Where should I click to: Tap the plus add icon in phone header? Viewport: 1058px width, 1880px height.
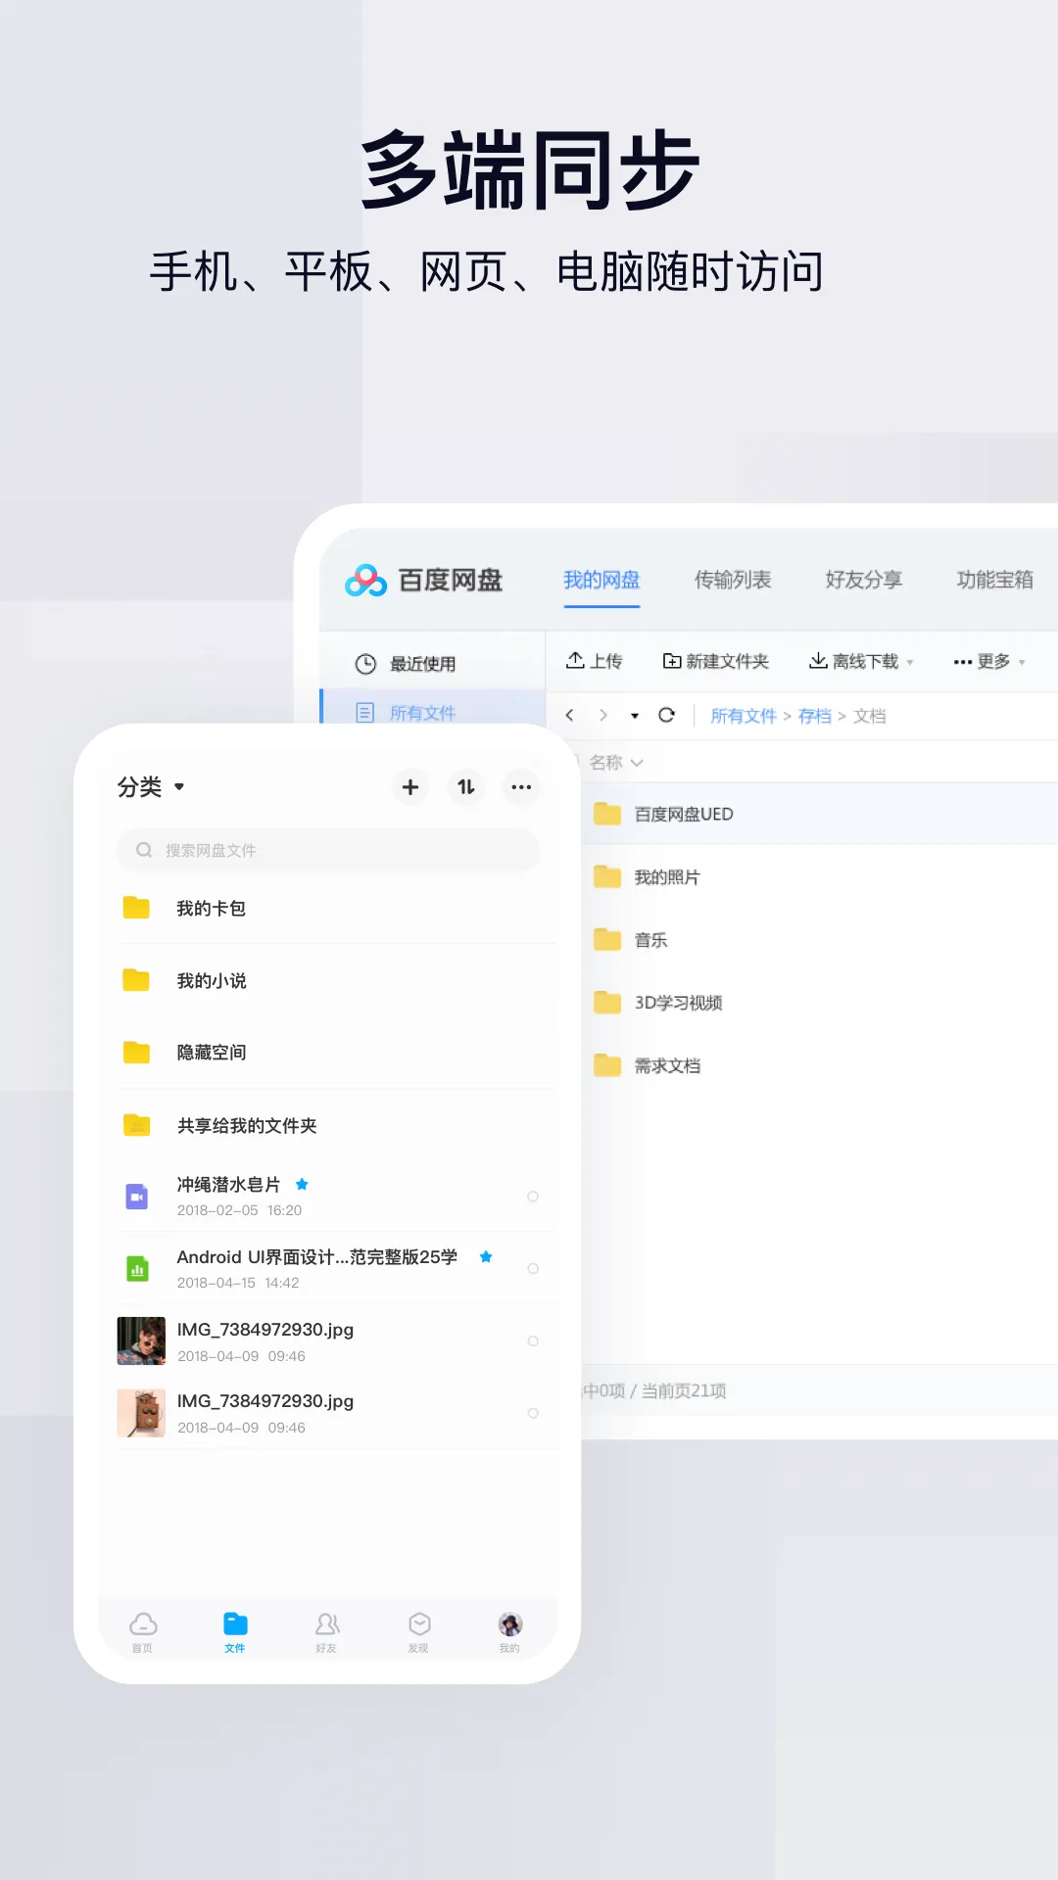coord(410,787)
